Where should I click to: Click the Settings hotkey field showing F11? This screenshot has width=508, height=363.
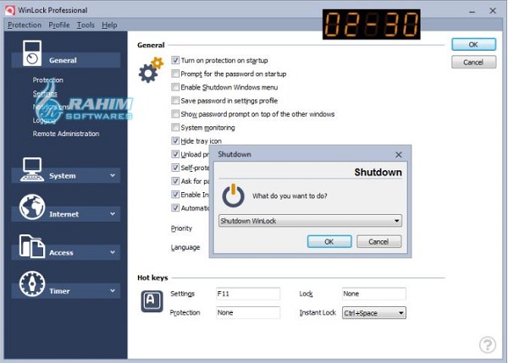[248, 294]
